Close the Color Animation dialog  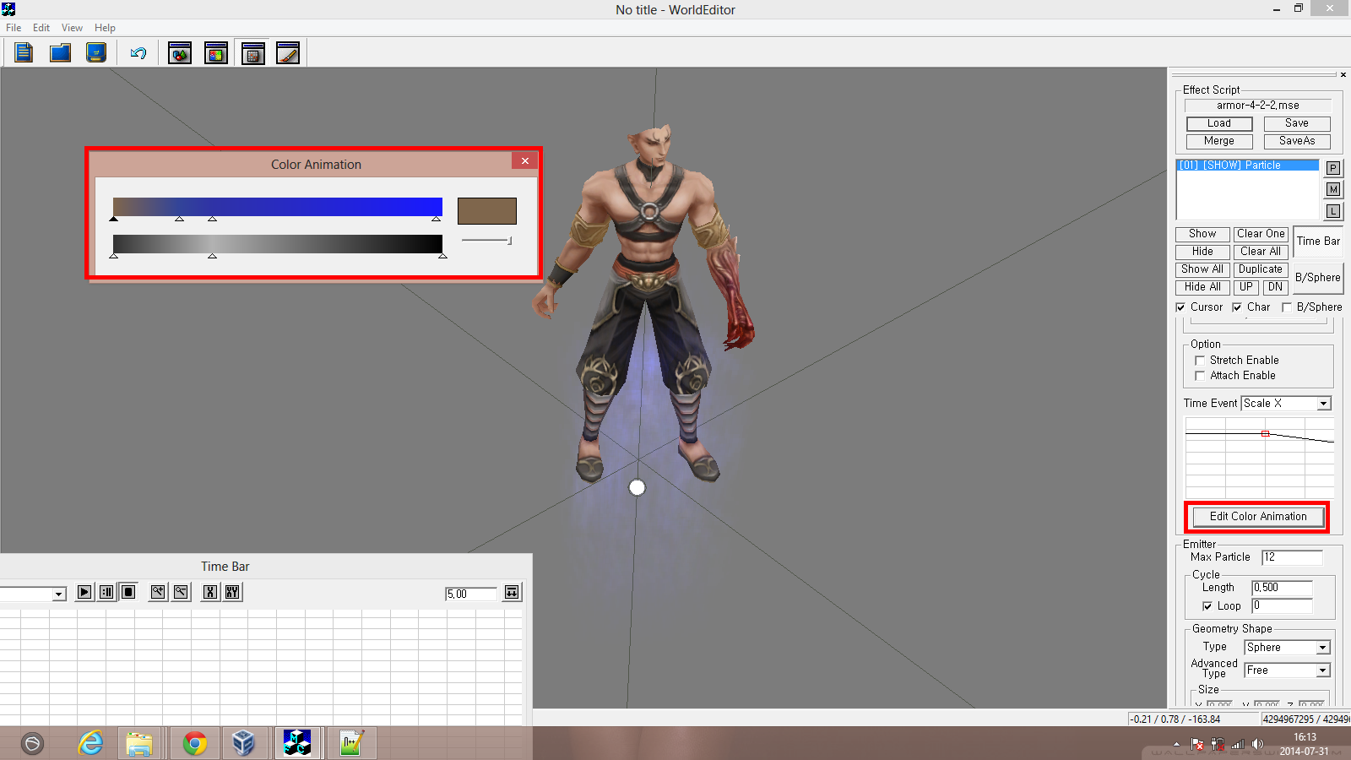pos(525,161)
